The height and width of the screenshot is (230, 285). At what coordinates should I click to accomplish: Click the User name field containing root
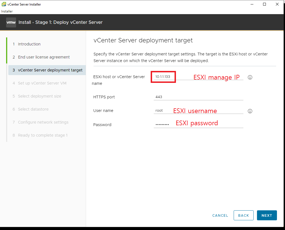198,111
